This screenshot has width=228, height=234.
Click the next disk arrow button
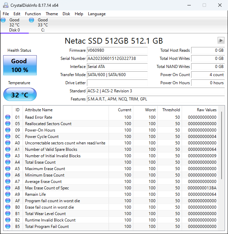click(221, 41)
